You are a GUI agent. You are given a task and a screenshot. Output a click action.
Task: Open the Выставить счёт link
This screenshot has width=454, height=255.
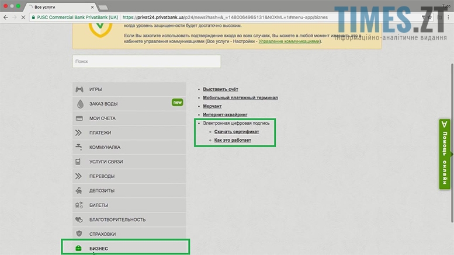(220, 89)
